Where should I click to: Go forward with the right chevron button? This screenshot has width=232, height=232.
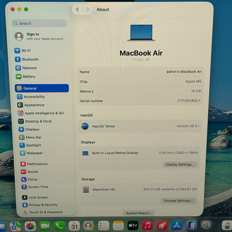(88, 9)
